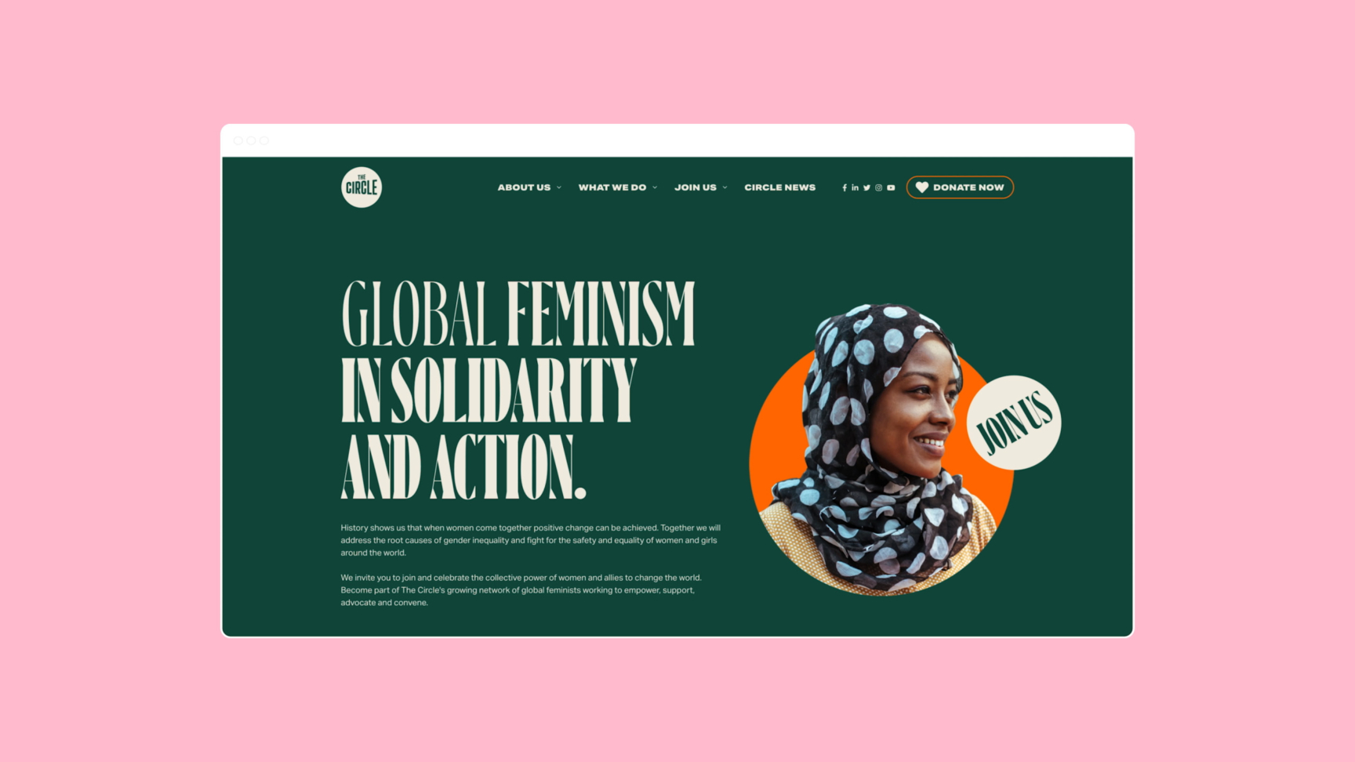Click the first window dot in browser frame
This screenshot has width=1355, height=762.
point(238,141)
